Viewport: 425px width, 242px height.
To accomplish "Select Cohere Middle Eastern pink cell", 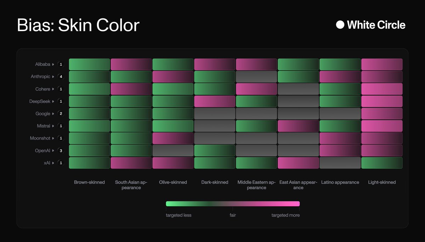I will pos(256,89).
